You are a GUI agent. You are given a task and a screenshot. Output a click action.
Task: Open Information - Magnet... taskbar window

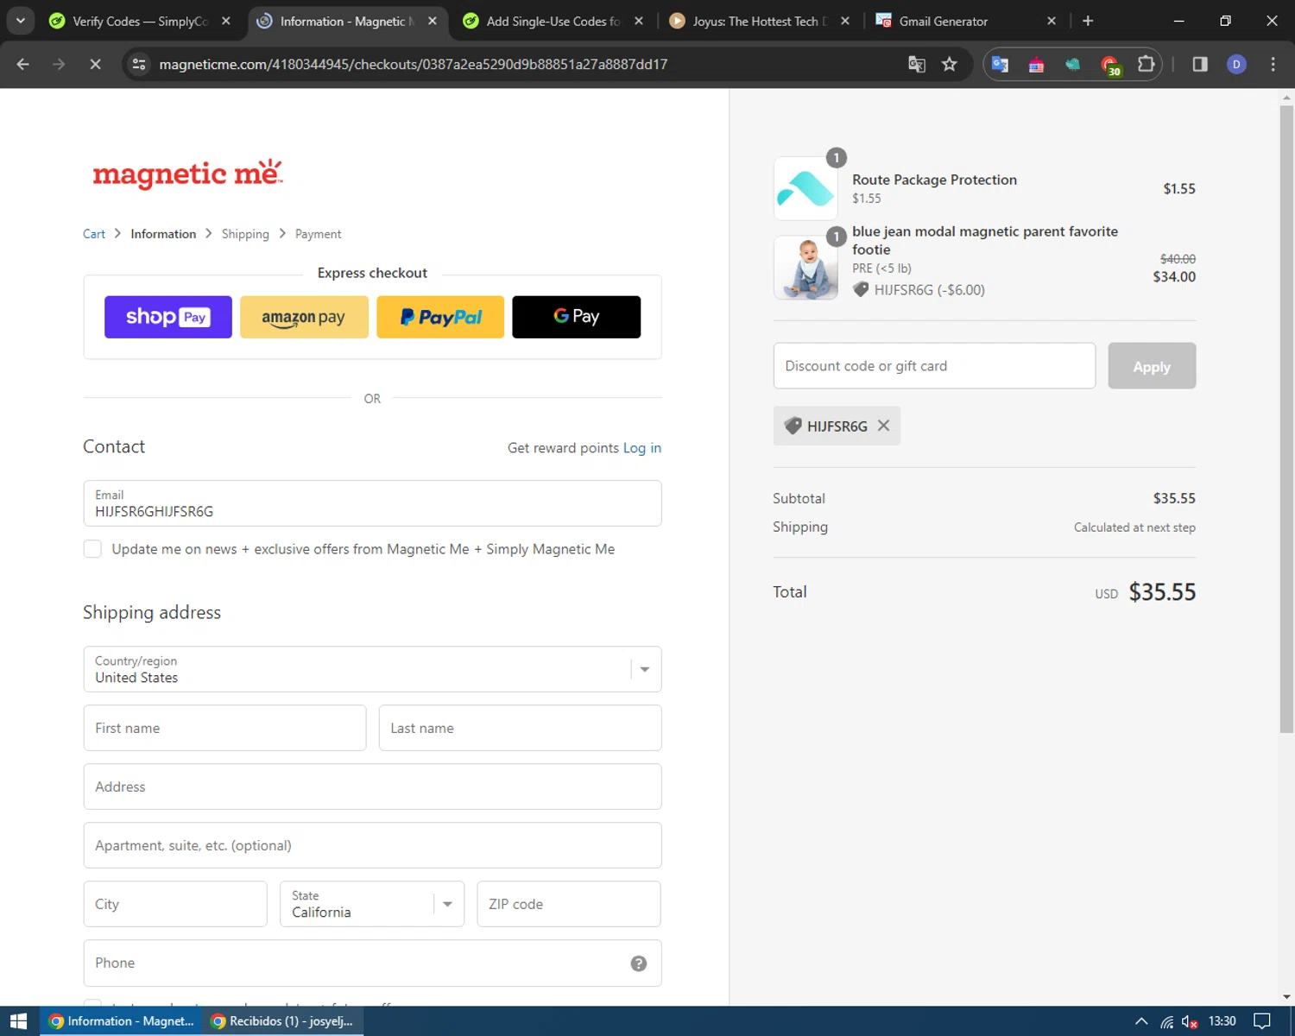pyautogui.click(x=121, y=1021)
